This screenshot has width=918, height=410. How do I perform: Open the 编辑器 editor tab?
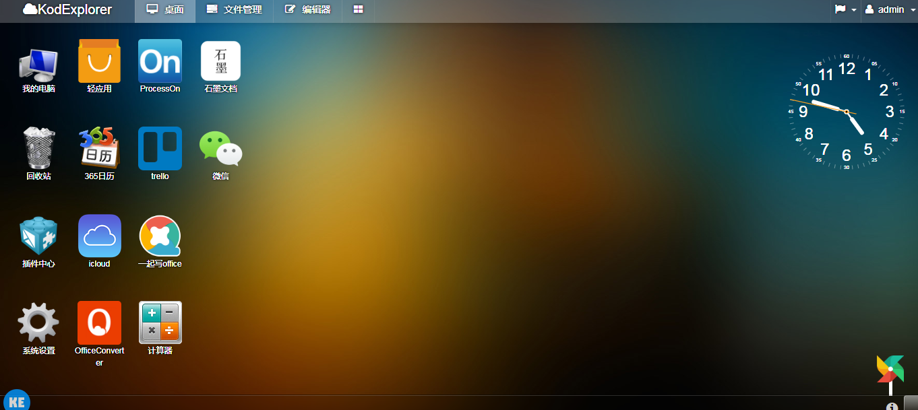tap(307, 10)
